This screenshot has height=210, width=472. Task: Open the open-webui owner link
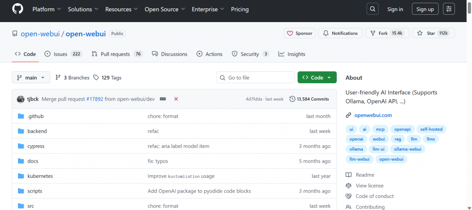(40, 34)
